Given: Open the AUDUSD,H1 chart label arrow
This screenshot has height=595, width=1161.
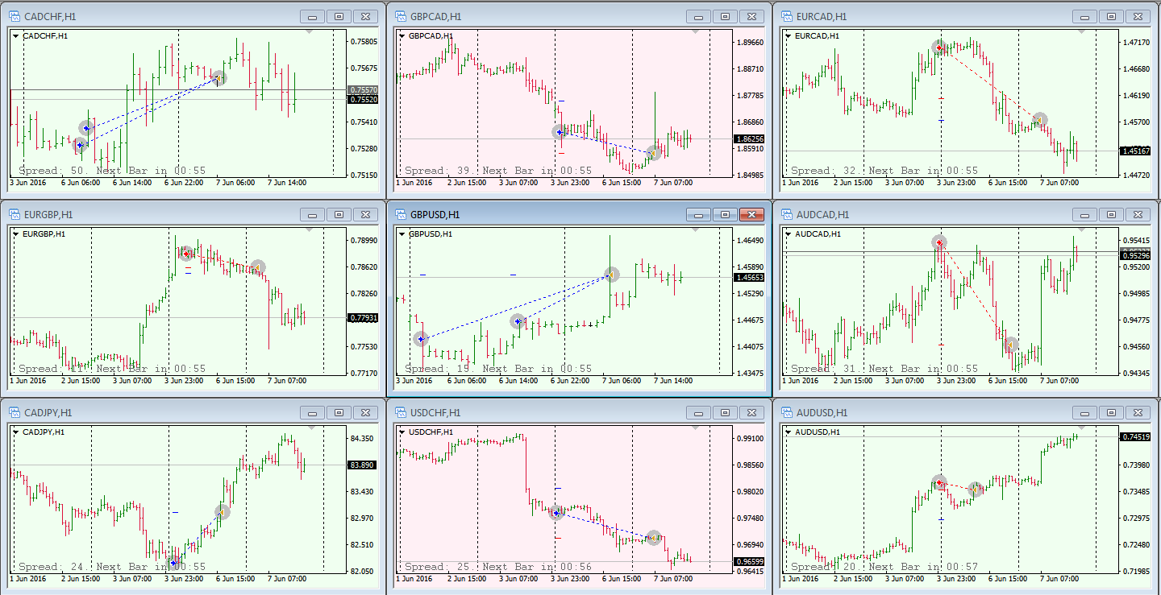Looking at the screenshot, I should coord(789,432).
